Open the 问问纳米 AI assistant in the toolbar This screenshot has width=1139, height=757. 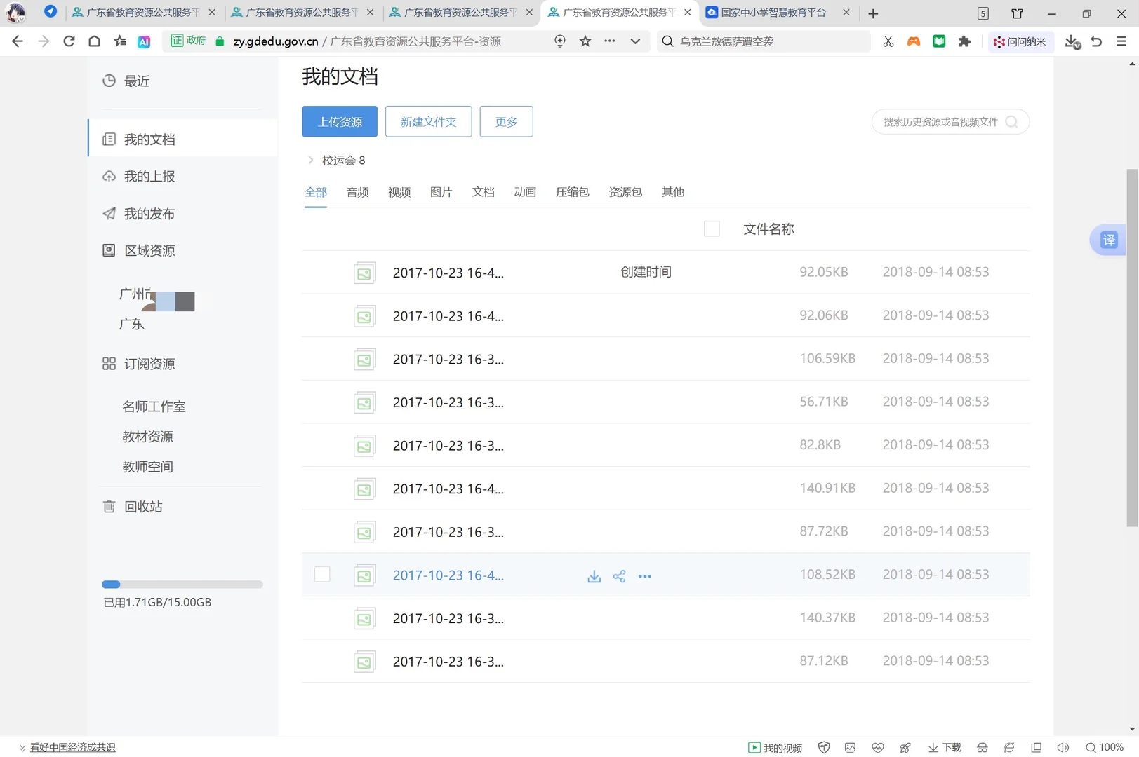[1020, 41]
